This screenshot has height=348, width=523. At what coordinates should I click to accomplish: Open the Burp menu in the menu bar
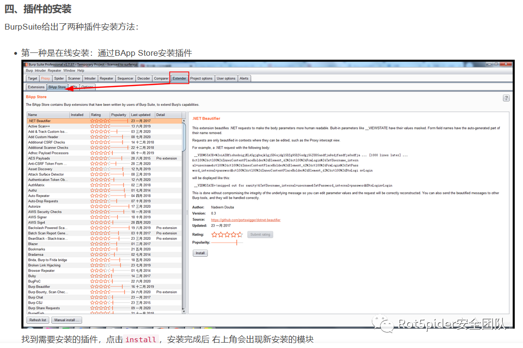(x=29, y=70)
